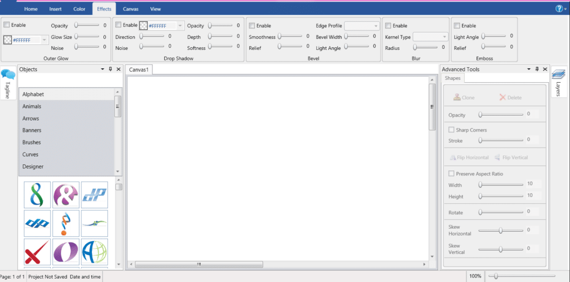Select the orange-blue question mark style logo
This screenshot has height=282, width=570.
tap(66, 223)
